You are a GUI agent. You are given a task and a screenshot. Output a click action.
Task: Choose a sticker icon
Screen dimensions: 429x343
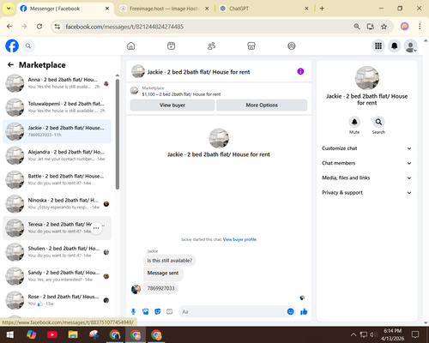[x=158, y=311]
